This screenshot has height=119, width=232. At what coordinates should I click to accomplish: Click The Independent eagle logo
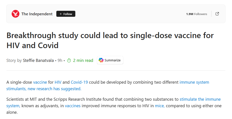[16, 14]
